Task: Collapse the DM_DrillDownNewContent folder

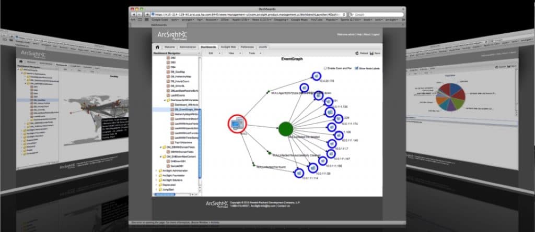Action: pyautogui.click(x=161, y=156)
